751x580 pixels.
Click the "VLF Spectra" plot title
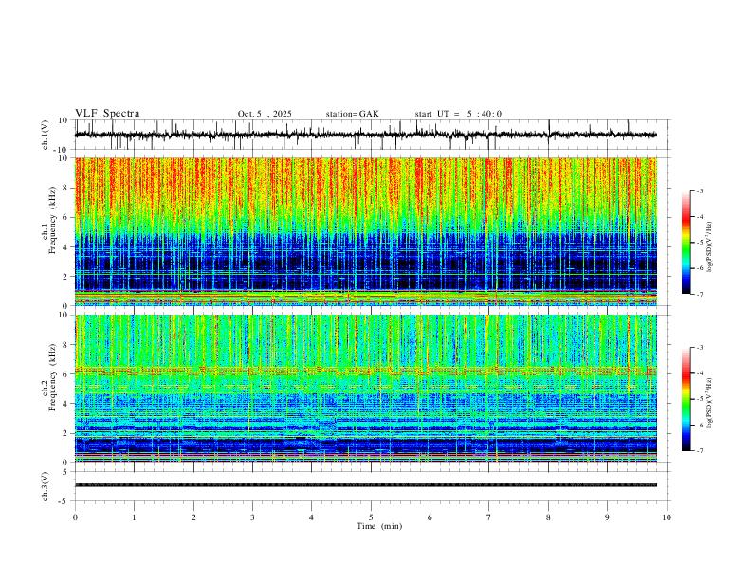pyautogui.click(x=107, y=114)
